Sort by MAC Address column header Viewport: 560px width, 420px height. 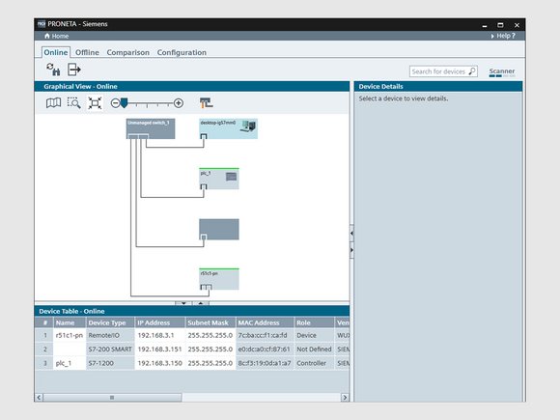click(x=265, y=322)
